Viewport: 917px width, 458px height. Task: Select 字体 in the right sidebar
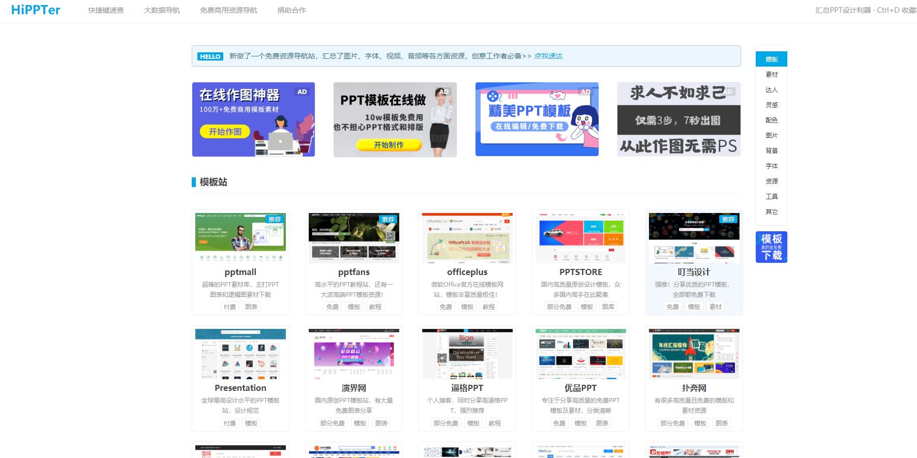click(x=771, y=166)
